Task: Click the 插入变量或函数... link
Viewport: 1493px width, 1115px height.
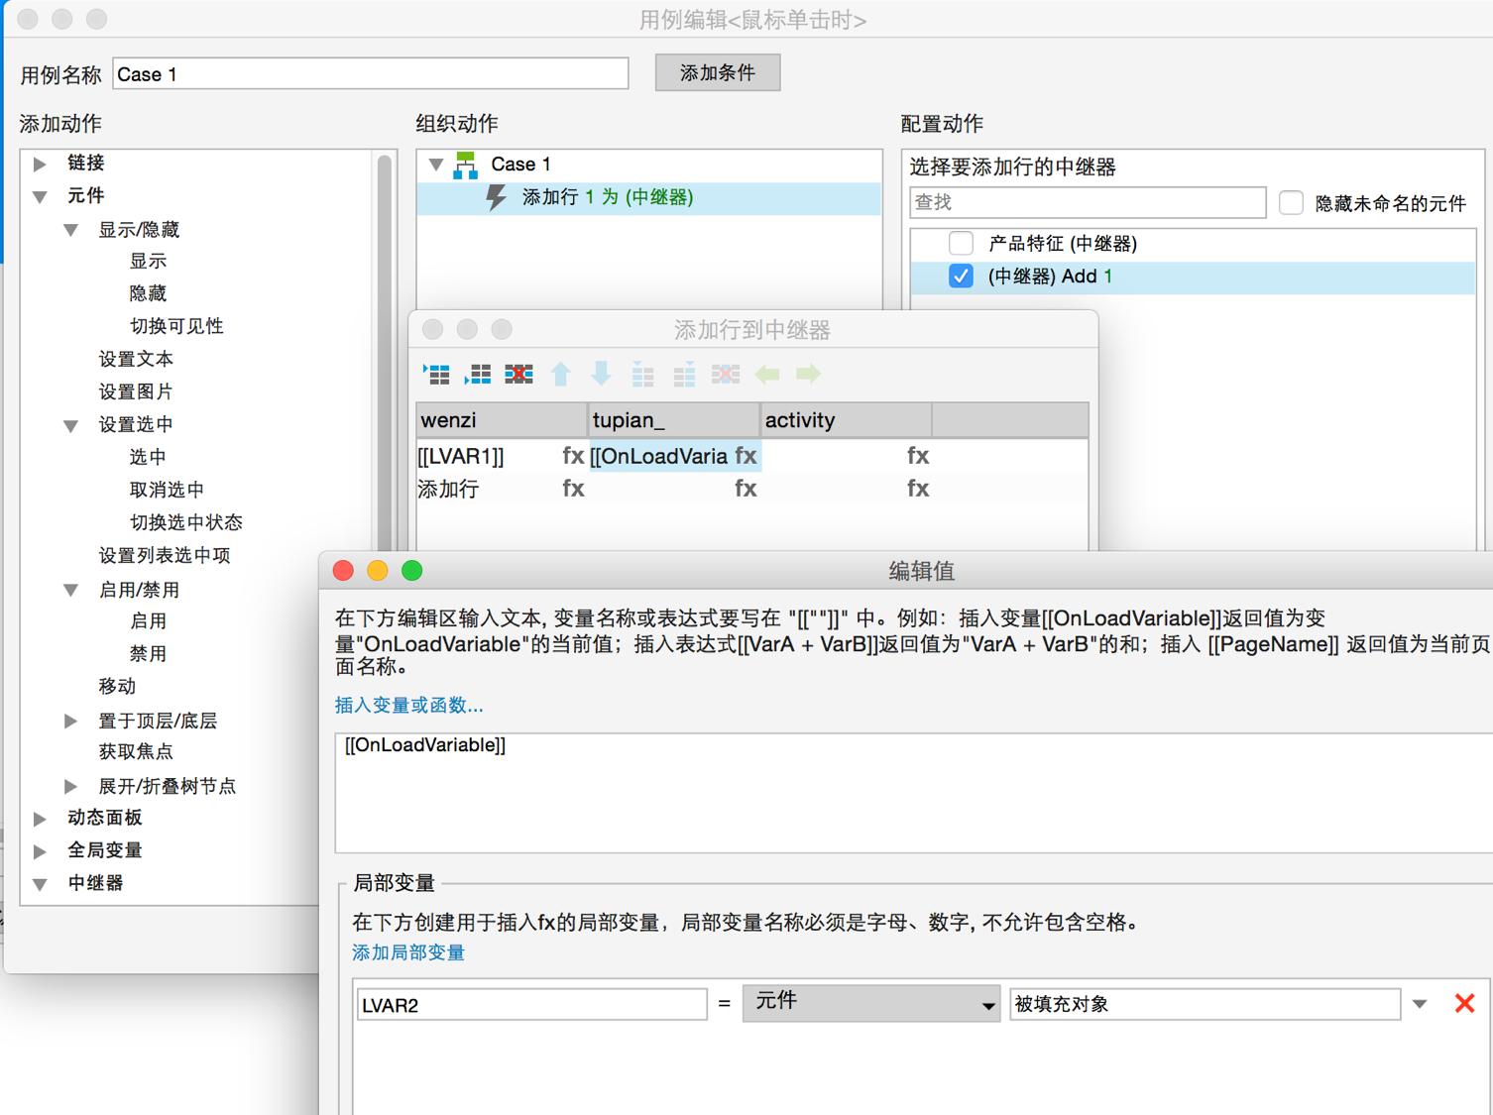Action: (x=409, y=706)
